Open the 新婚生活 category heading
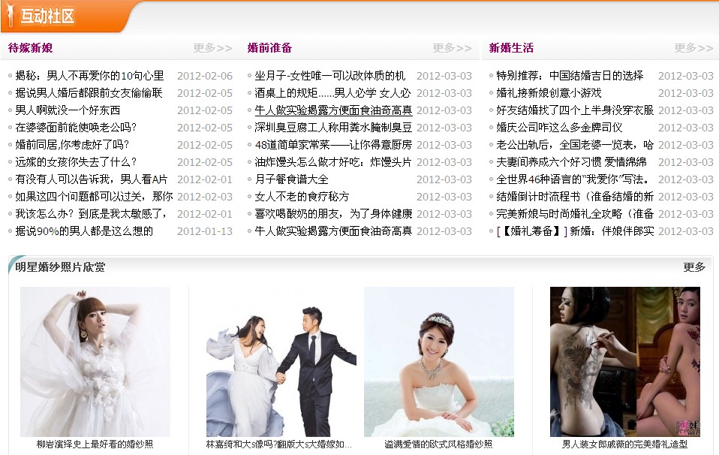Screen dimensions: 719x455 [511, 48]
